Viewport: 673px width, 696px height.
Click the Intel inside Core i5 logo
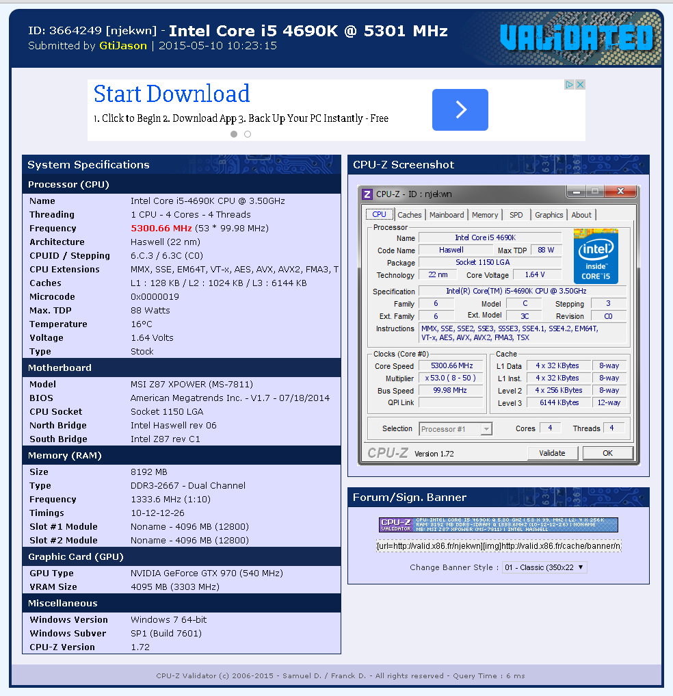tap(596, 256)
